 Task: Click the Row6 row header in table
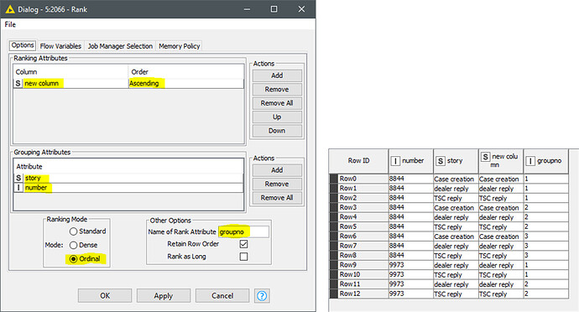[x=358, y=237]
